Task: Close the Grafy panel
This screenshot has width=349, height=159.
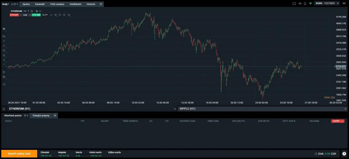Action: (x=17, y=4)
